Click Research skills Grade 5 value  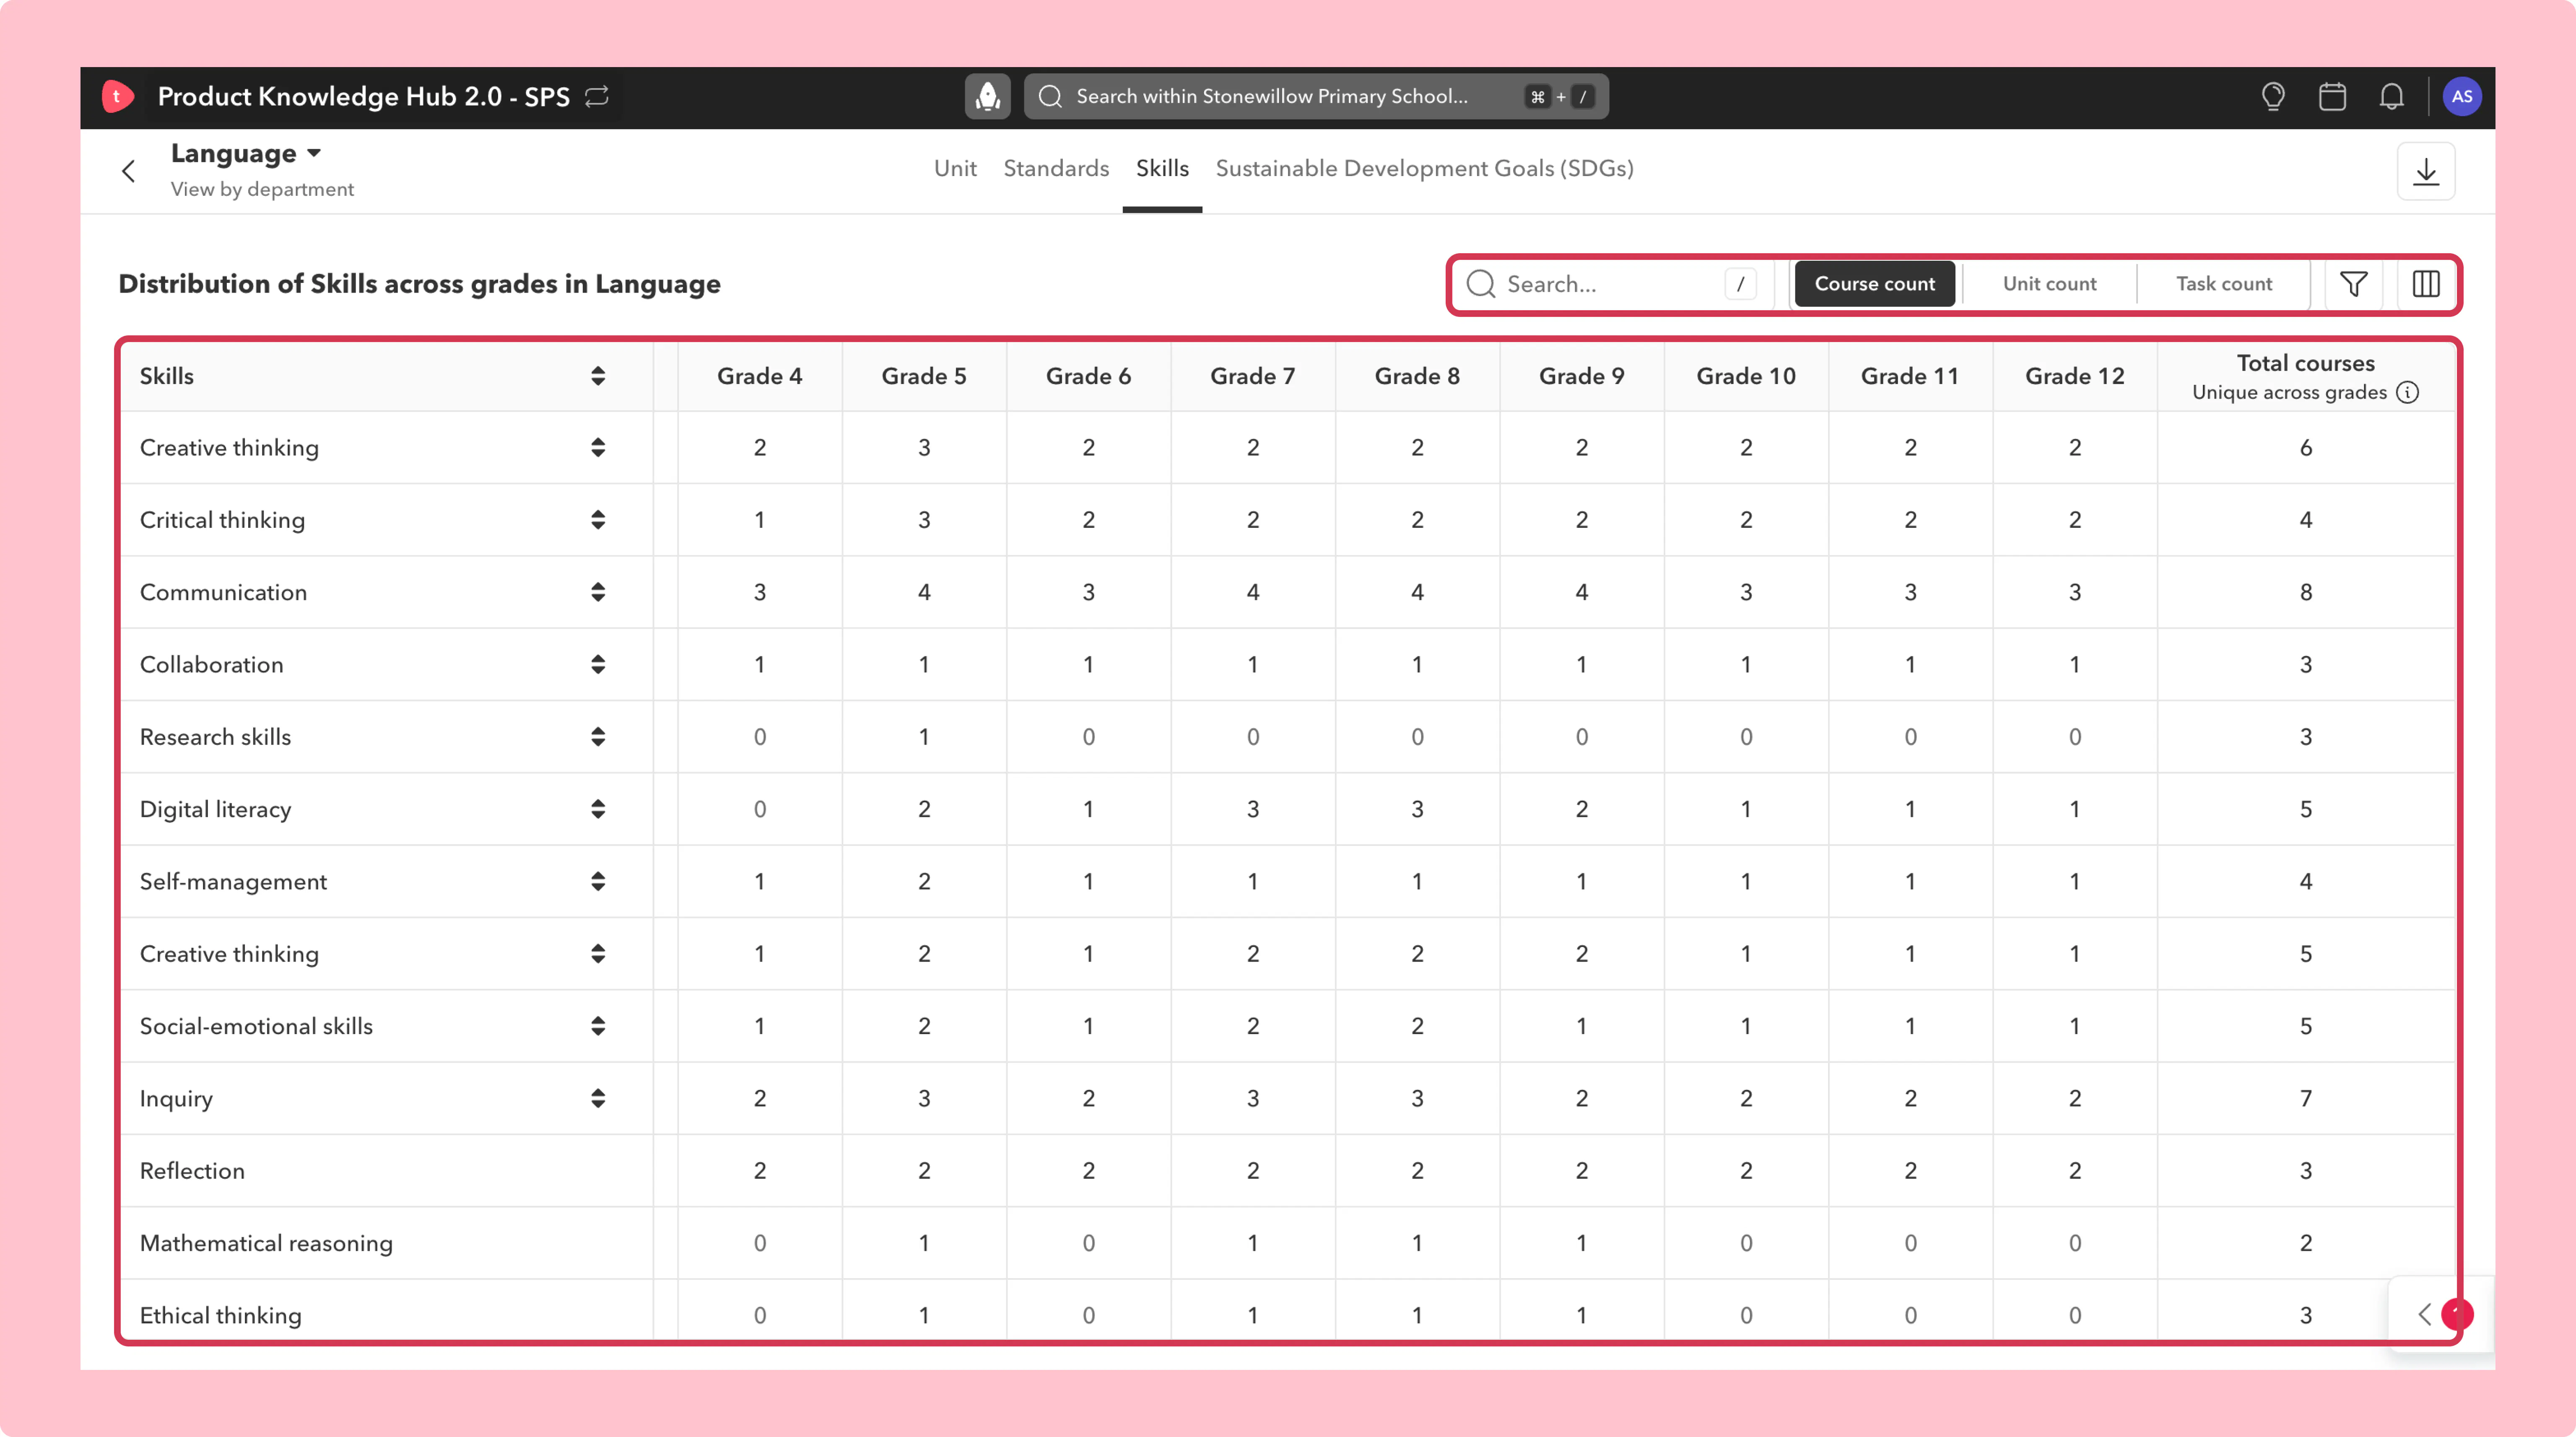click(924, 737)
